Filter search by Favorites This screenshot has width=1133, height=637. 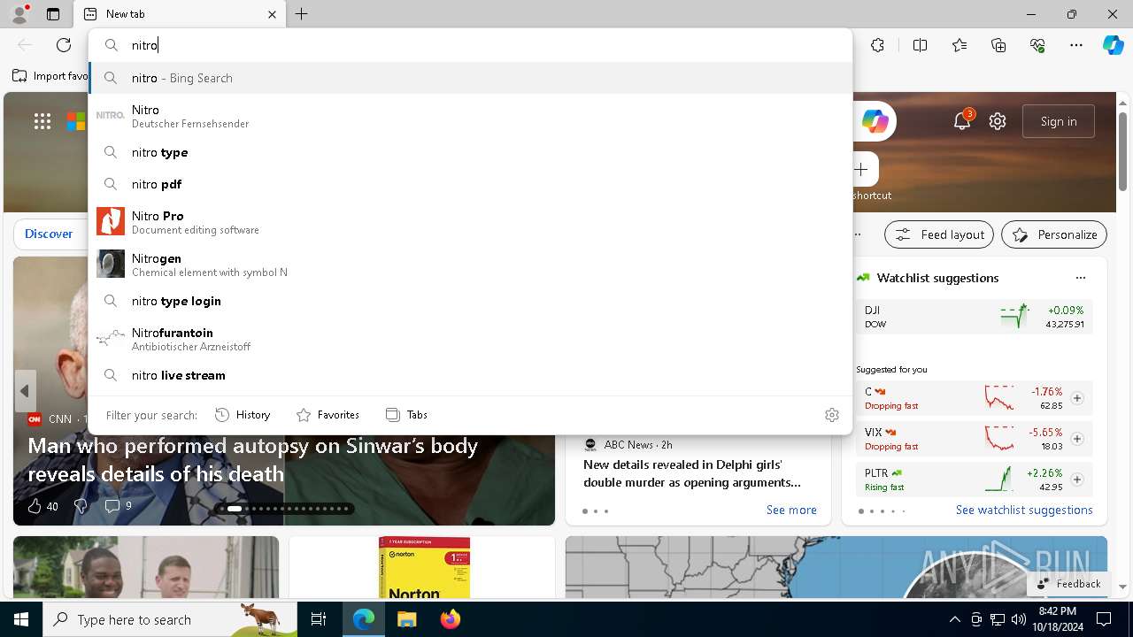[x=328, y=415]
